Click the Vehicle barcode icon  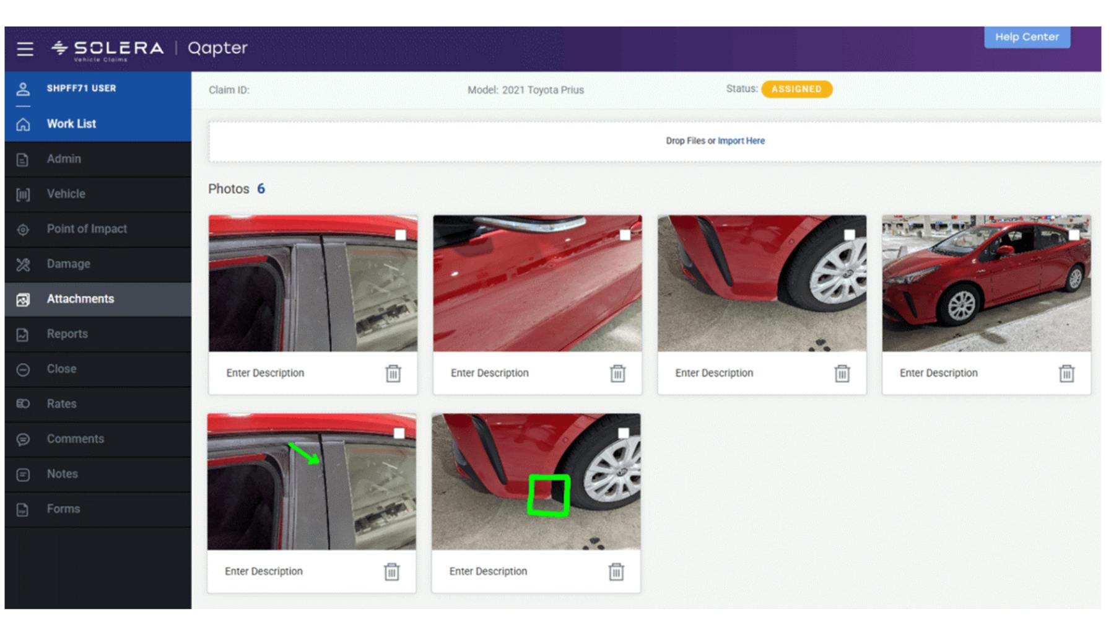pos(23,195)
